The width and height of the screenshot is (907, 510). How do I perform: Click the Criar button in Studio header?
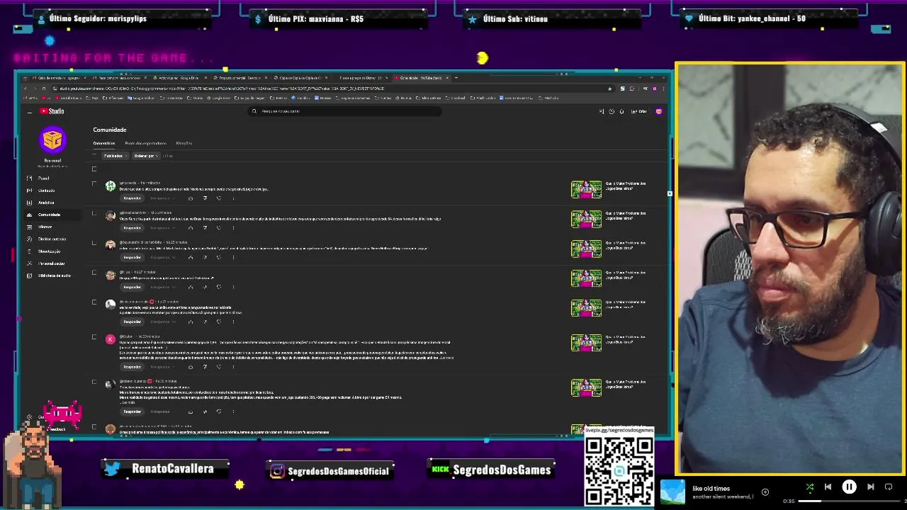click(639, 111)
